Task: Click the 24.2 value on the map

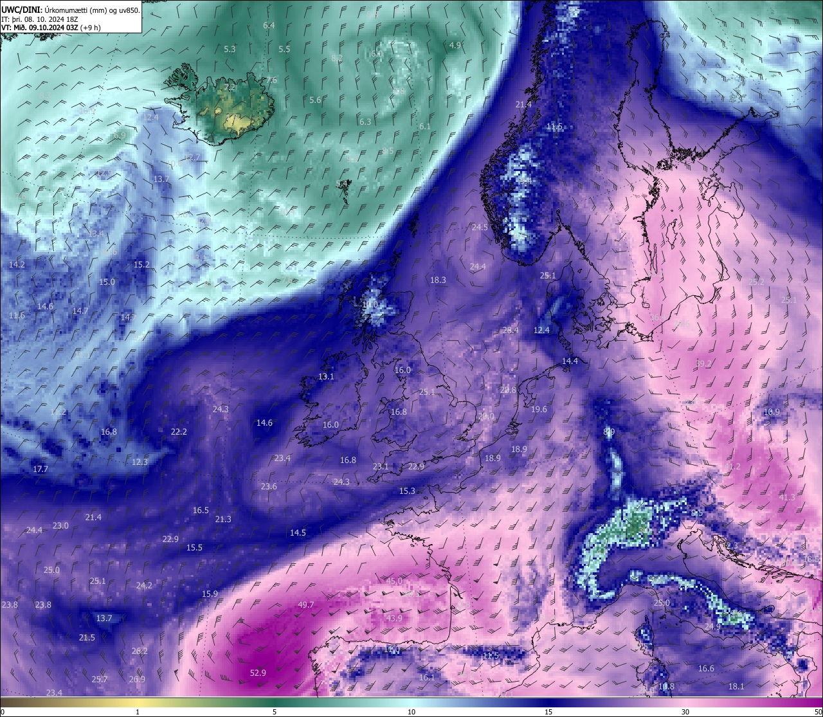Action: click(x=144, y=585)
